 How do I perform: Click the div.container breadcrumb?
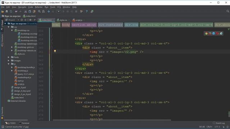(110, 25)
